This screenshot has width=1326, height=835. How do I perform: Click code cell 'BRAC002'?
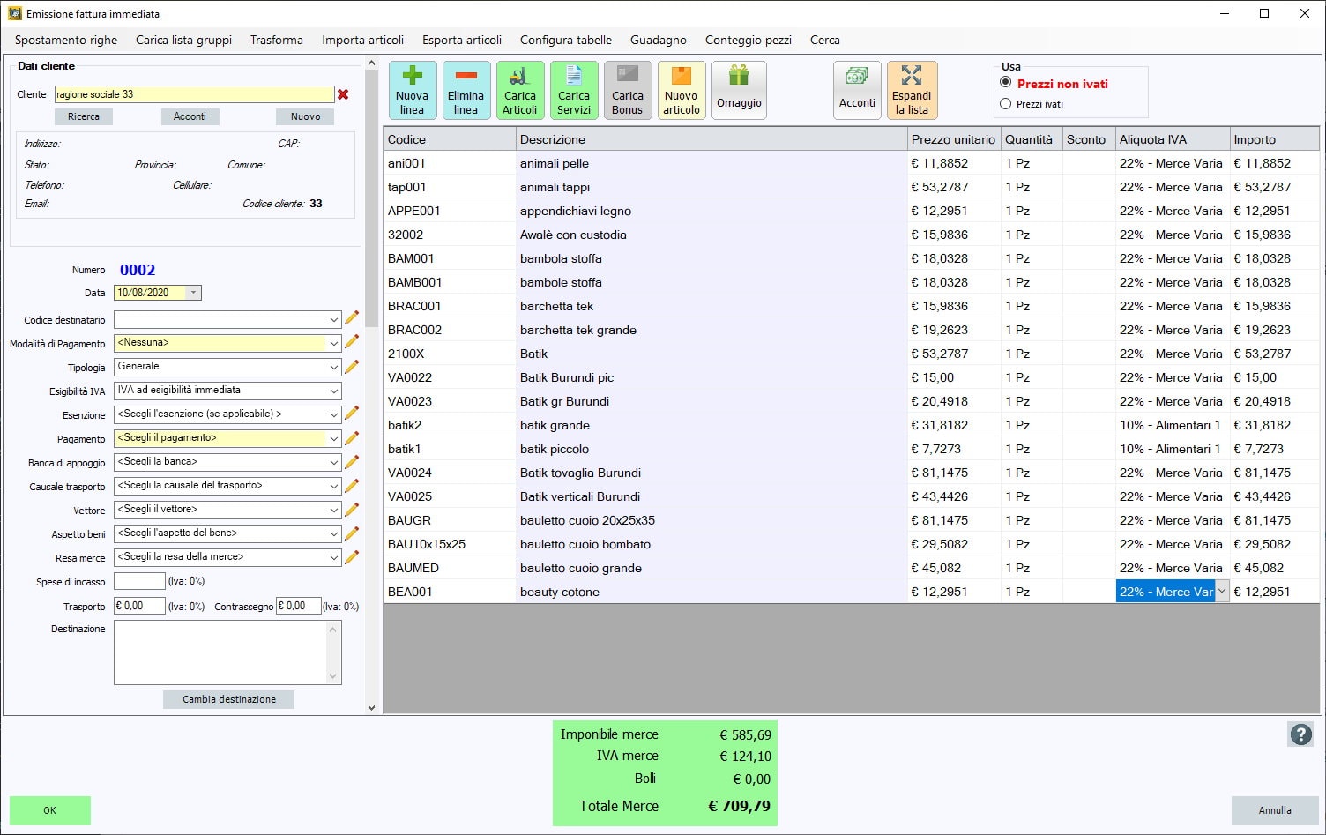(x=450, y=330)
